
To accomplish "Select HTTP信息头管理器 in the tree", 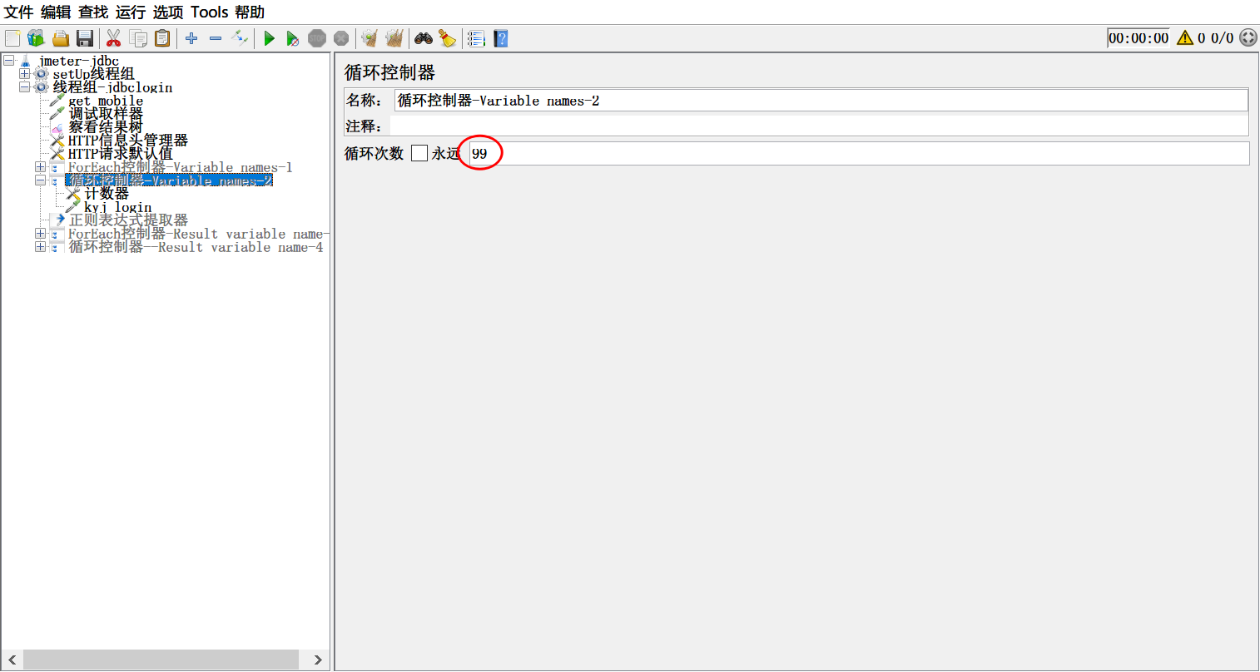I will point(127,141).
